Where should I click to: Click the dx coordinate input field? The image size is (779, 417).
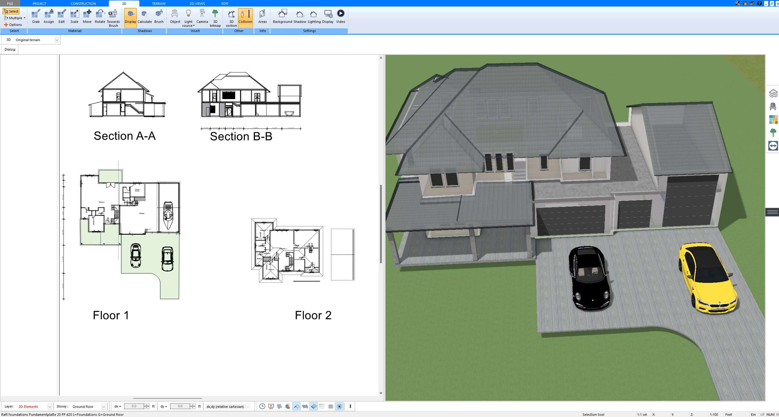coord(134,406)
